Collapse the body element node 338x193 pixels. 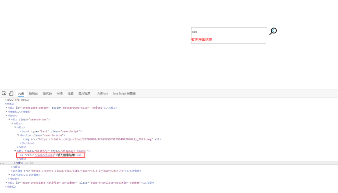[x=6, y=115]
